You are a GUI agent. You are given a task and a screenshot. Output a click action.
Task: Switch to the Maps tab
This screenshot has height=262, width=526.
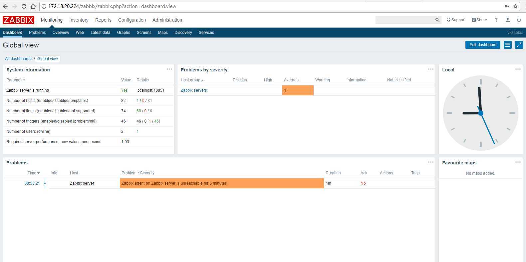click(x=163, y=33)
